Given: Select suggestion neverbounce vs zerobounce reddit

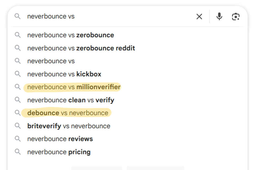Looking at the screenshot, I should 81,48.
